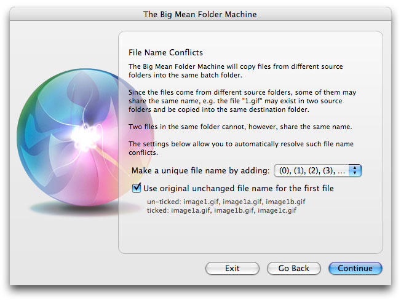This screenshot has width=401, height=300.
Task: Click the bright white center of the sphere
Action: 85,136
